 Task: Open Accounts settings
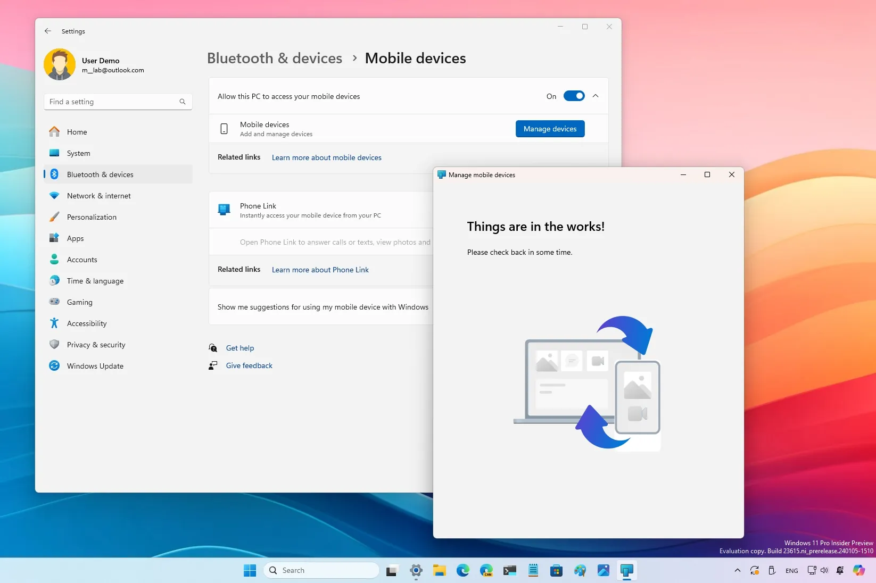[x=81, y=259]
